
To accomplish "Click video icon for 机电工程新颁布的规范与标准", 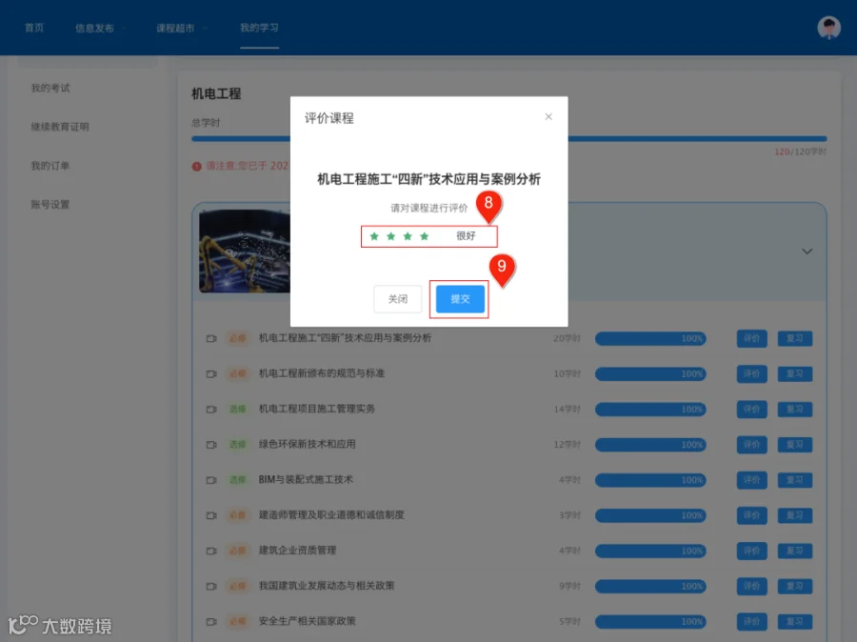I will point(211,374).
